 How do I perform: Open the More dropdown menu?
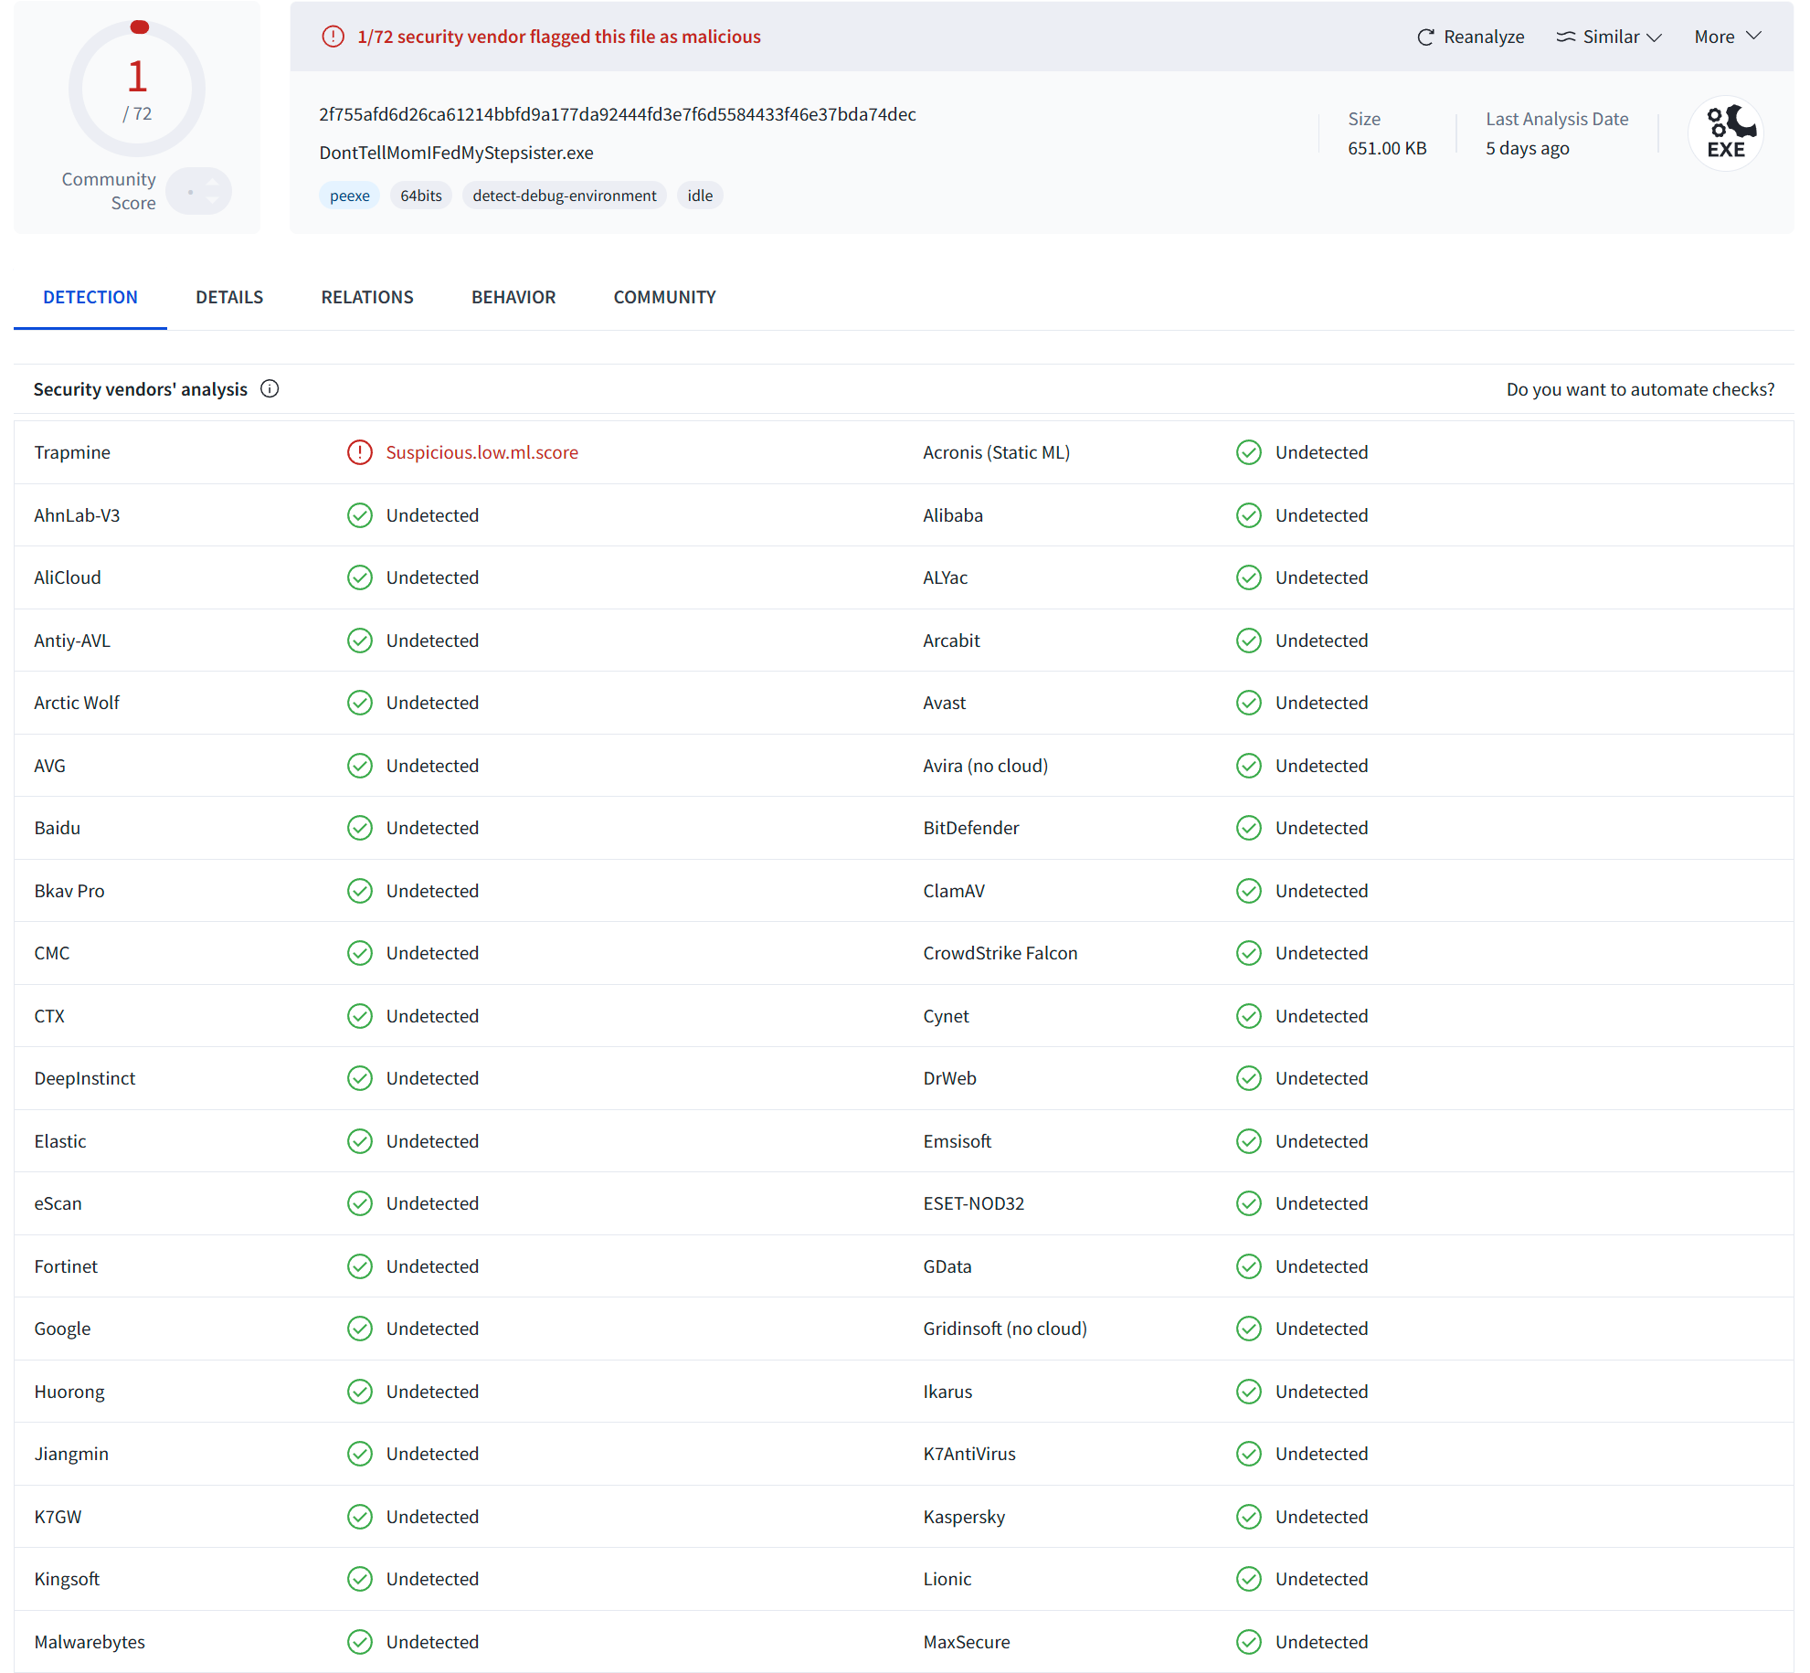coord(1727,37)
